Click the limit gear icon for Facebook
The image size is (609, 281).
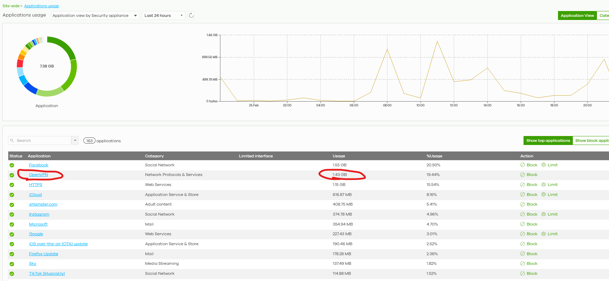pyautogui.click(x=544, y=165)
